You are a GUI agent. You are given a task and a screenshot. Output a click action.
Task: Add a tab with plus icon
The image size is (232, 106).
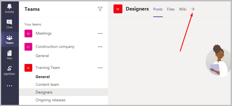193,9
